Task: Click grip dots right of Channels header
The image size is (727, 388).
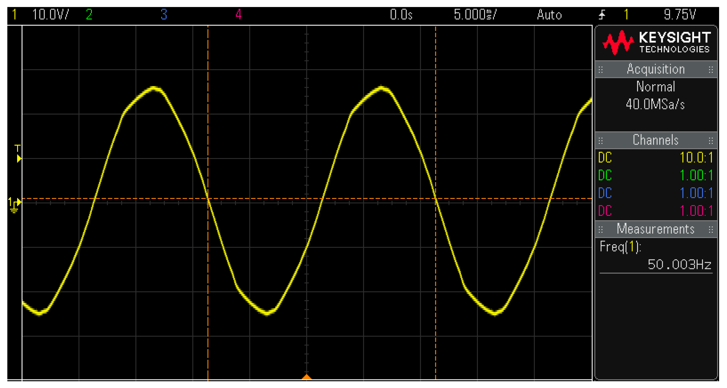Action: coord(711,140)
